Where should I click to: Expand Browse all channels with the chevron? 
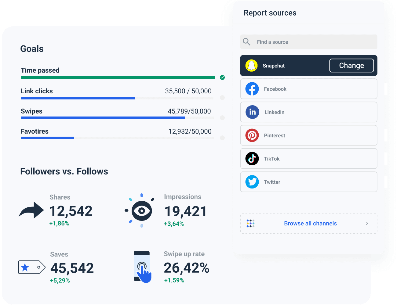[367, 223]
